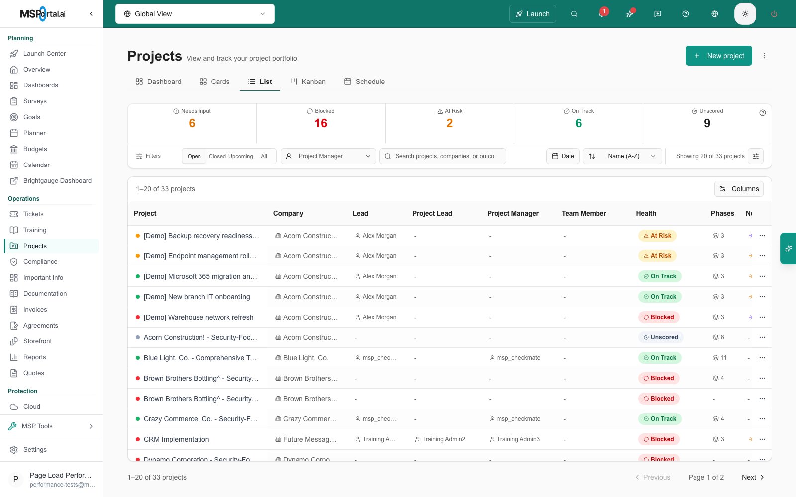Click the Launch button
This screenshot has height=497, width=796.
point(533,14)
